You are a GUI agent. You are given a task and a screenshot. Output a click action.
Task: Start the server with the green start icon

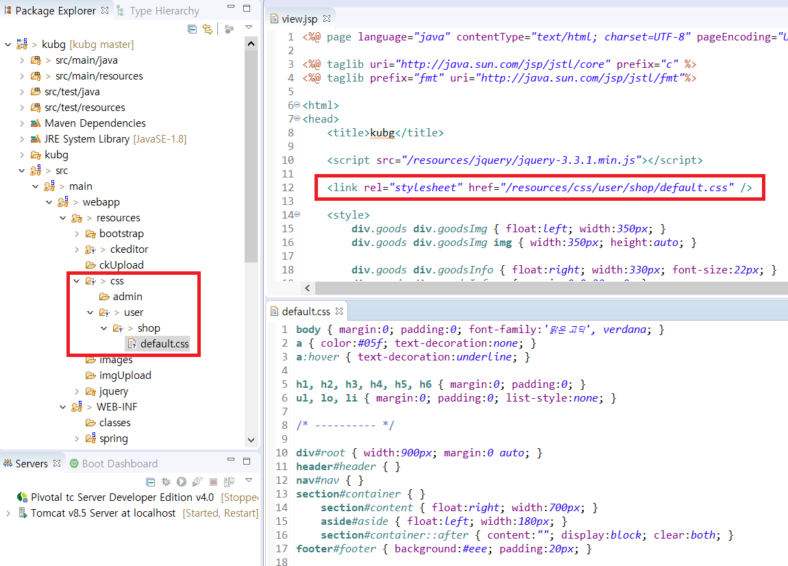[x=180, y=482]
